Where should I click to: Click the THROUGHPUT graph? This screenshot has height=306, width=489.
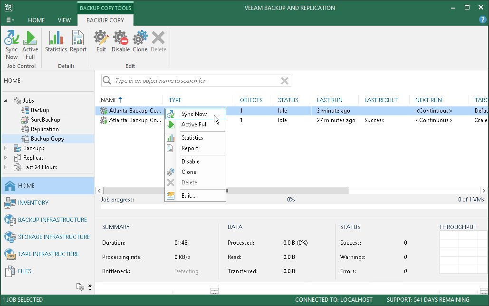click(x=463, y=252)
